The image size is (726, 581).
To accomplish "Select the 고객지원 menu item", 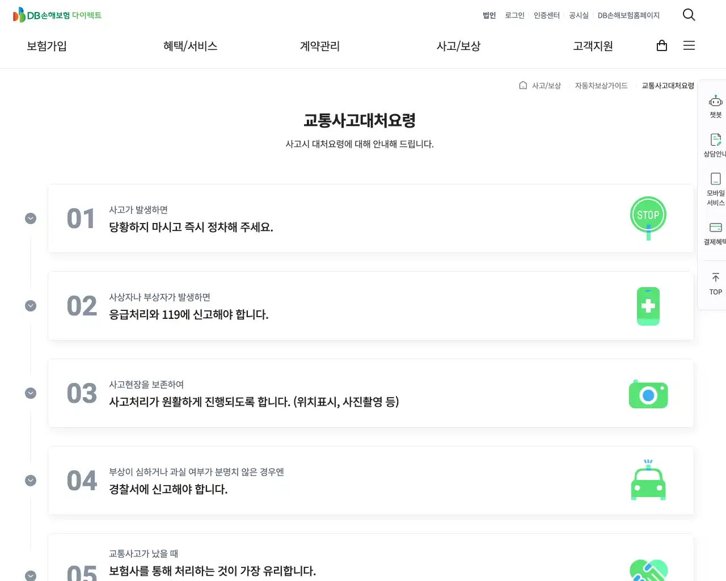I will 593,46.
